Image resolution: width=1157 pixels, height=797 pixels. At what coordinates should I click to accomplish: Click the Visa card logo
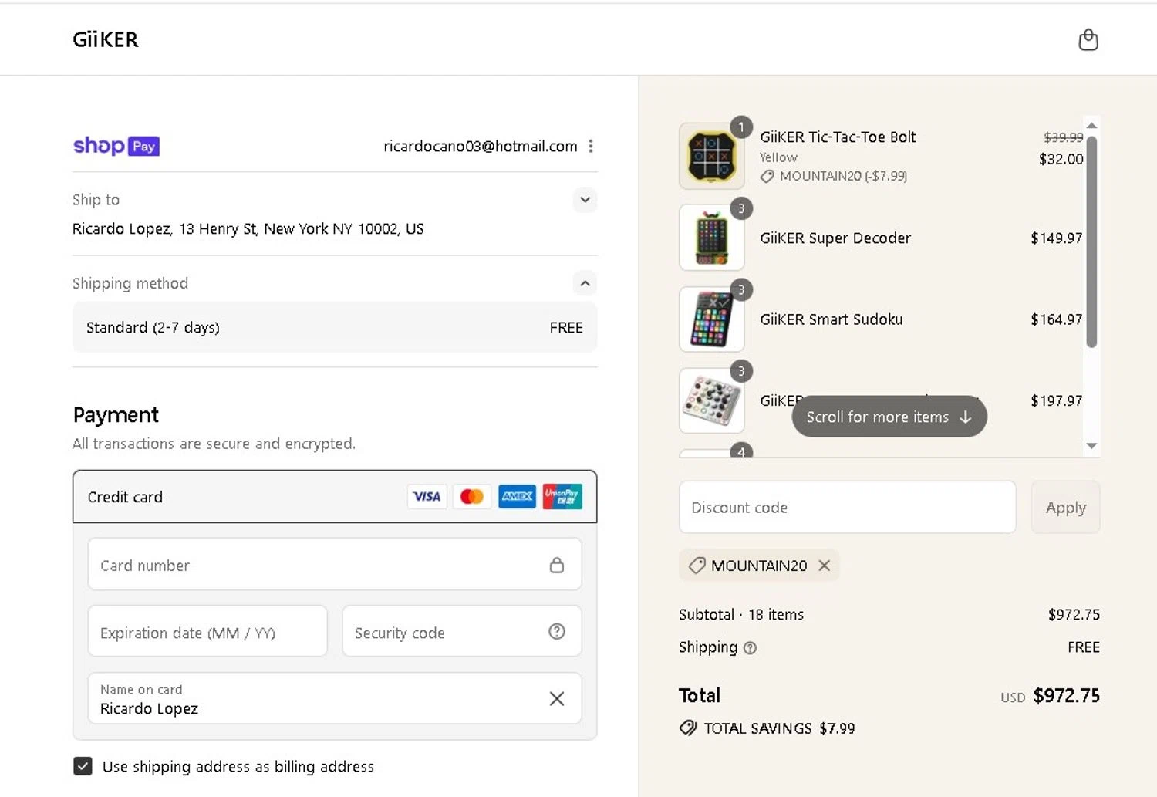[427, 496]
